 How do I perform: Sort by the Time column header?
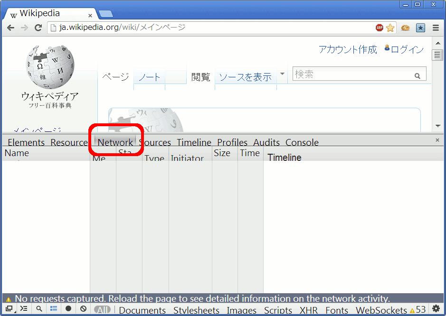(250, 153)
